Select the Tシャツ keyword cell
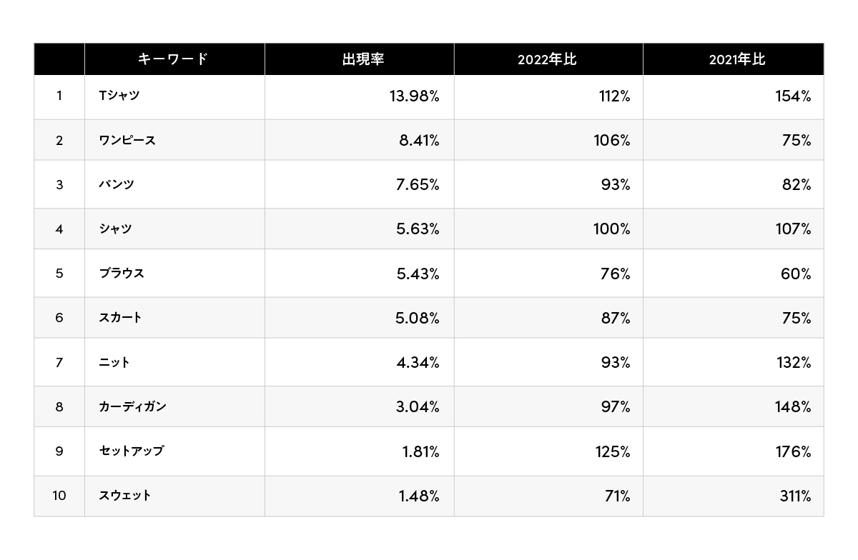The width and height of the screenshot is (858, 560). [x=119, y=96]
